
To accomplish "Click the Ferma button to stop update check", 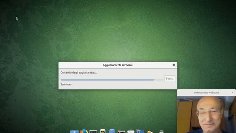I will click(x=170, y=79).
